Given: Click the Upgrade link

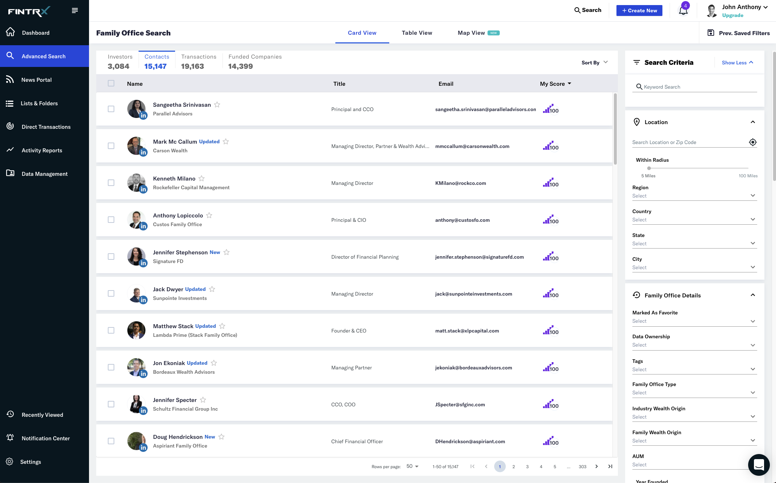Looking at the screenshot, I should 733,15.
